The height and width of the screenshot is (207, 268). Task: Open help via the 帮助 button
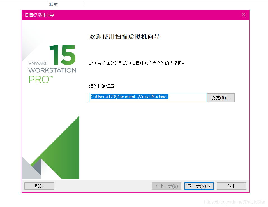(39, 186)
